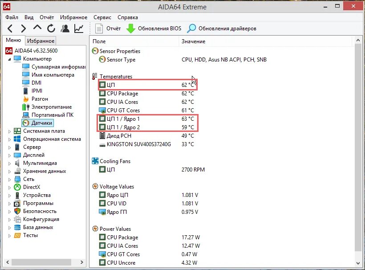Image resolution: width=365 pixels, height=270 pixels.
Task: Click the Операционная система Windows icon
Action: click(x=17, y=139)
